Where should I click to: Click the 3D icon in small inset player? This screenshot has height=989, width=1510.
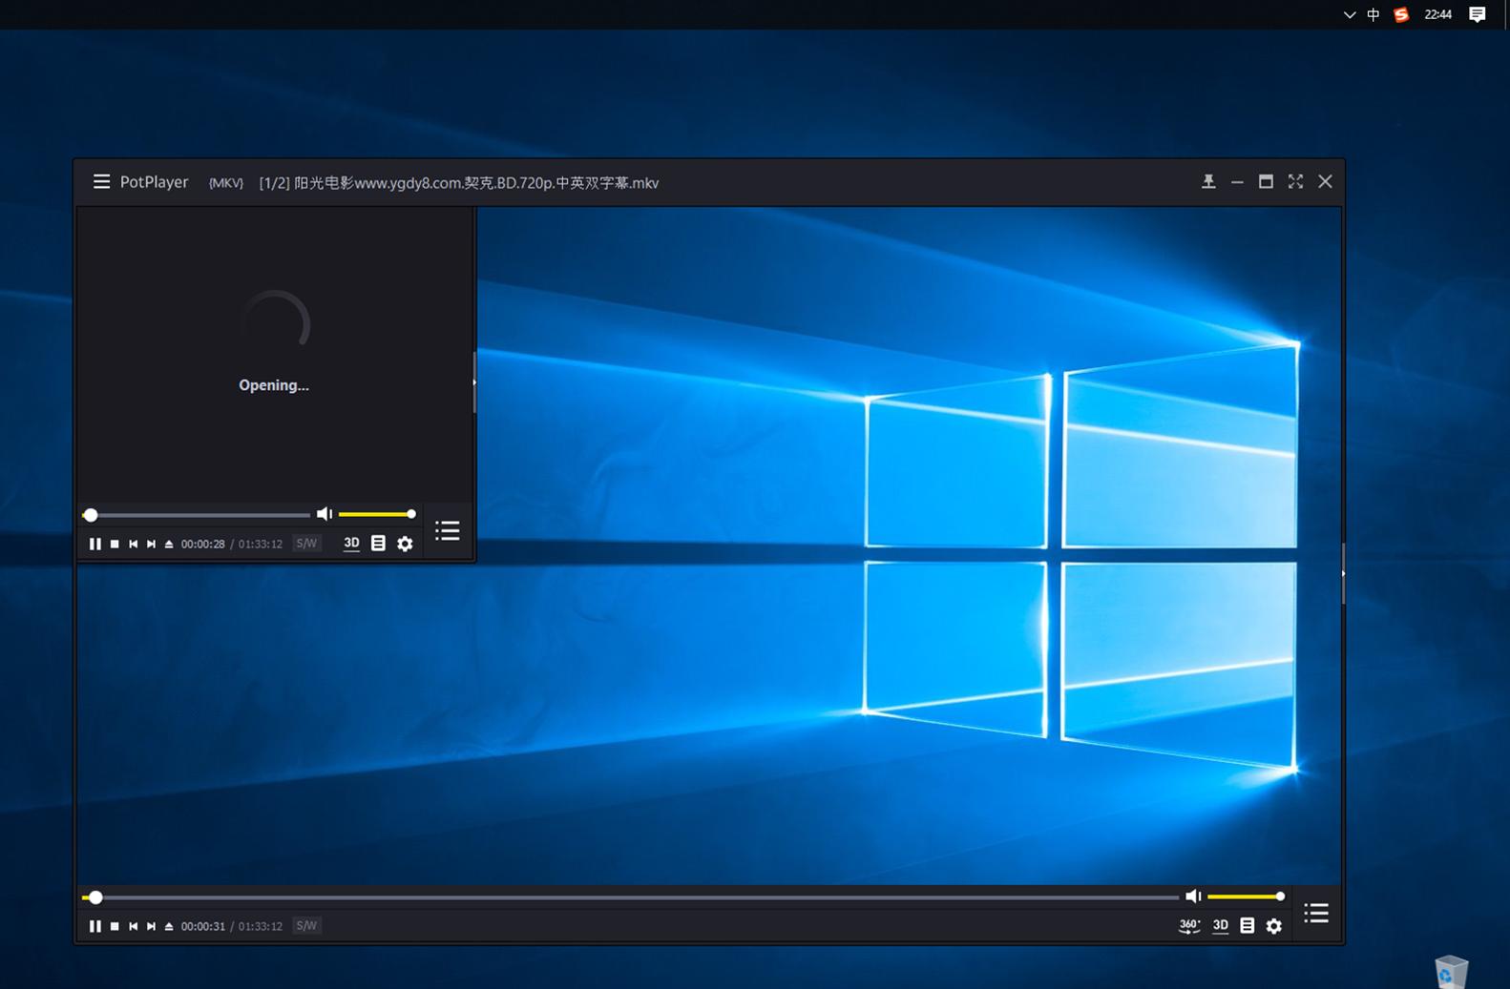[x=351, y=543]
